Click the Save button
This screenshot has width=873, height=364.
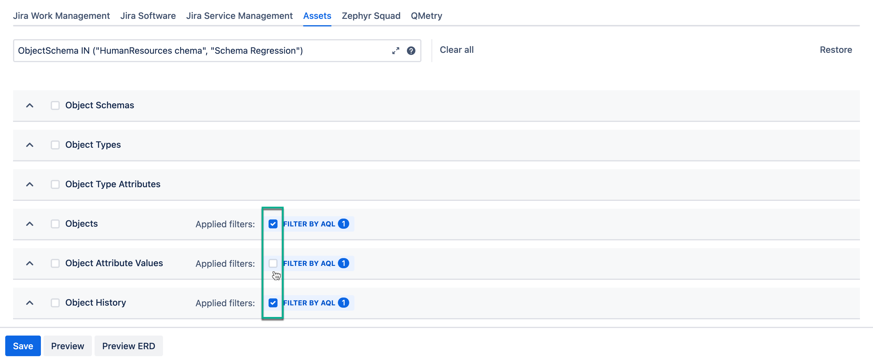tap(23, 346)
